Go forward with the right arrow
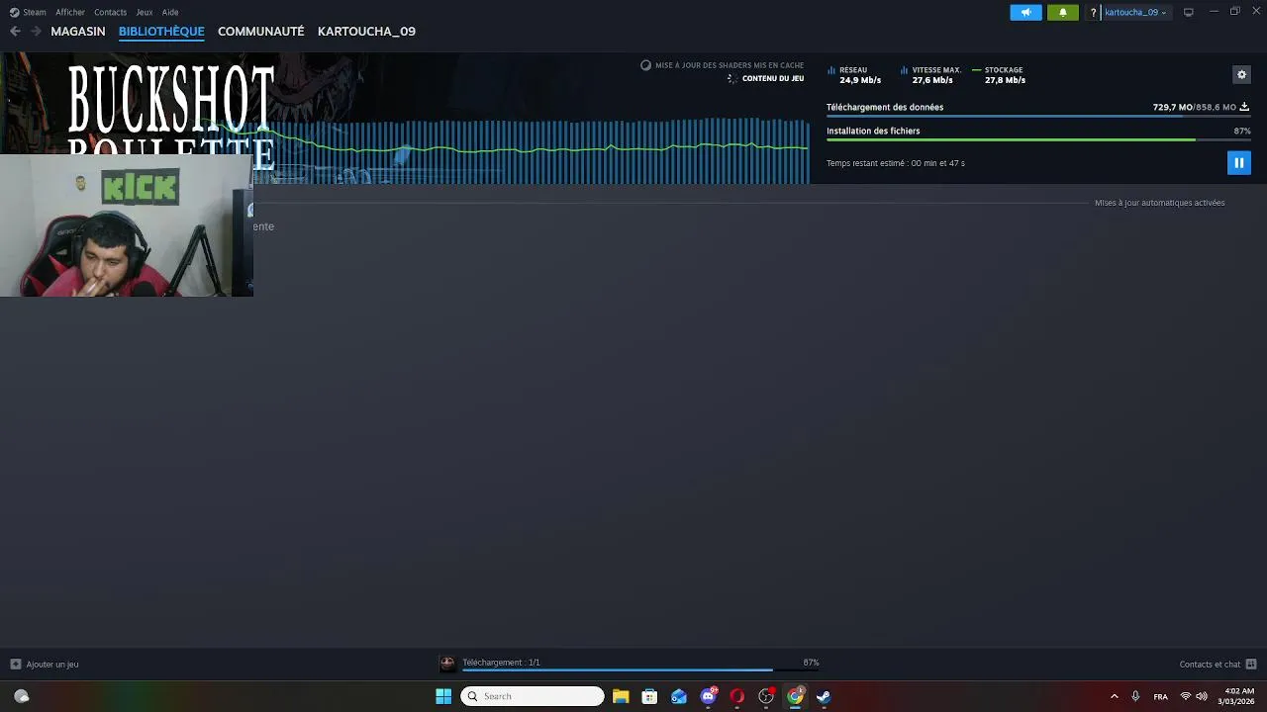 [36, 31]
